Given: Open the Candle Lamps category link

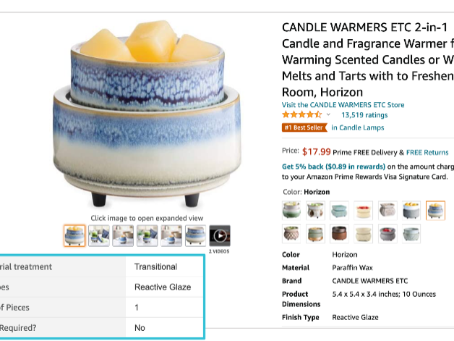Looking at the screenshot, I should point(358,127).
